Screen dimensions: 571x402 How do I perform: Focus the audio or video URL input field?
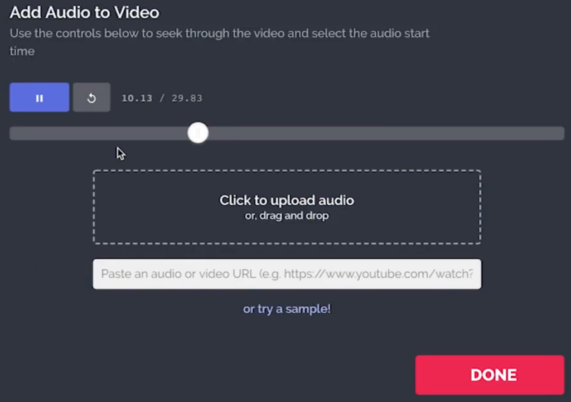point(287,274)
